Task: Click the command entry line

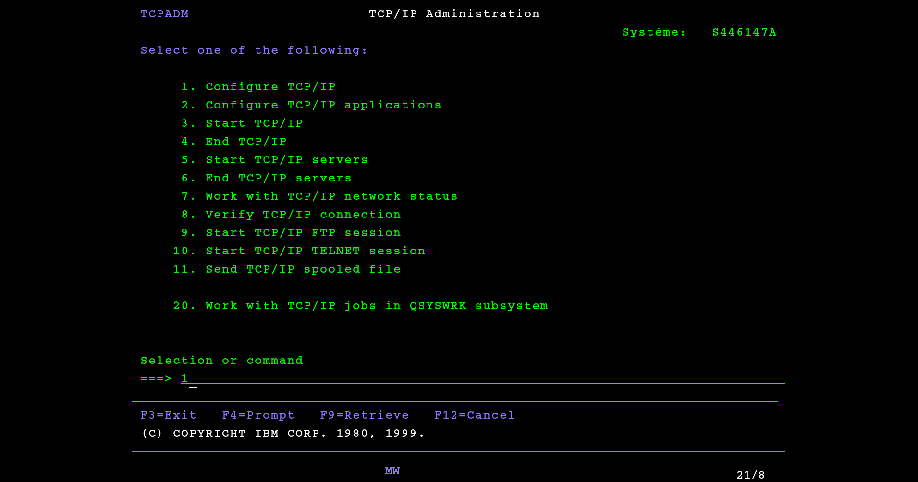Action: pos(336,378)
